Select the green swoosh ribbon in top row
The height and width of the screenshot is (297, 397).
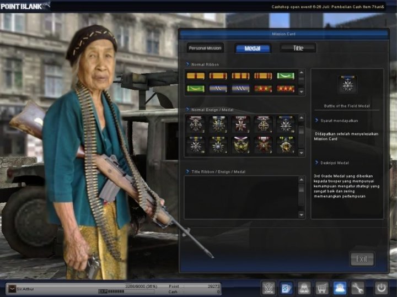click(x=286, y=75)
